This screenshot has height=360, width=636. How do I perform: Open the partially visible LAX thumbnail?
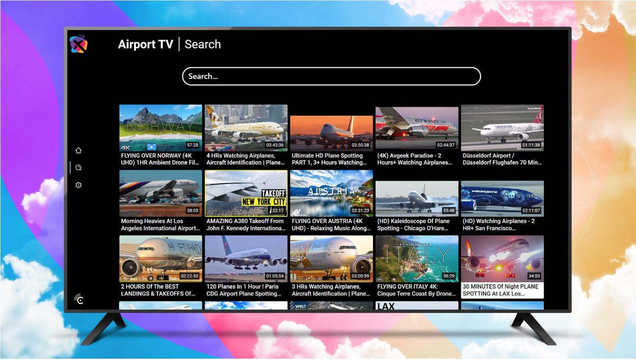417,305
